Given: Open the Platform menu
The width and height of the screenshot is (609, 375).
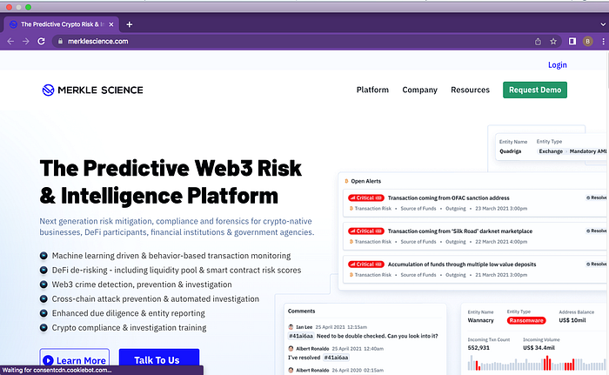Looking at the screenshot, I should coord(372,90).
